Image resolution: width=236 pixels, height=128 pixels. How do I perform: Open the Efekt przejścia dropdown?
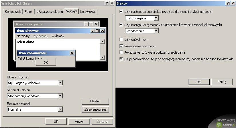point(156,18)
